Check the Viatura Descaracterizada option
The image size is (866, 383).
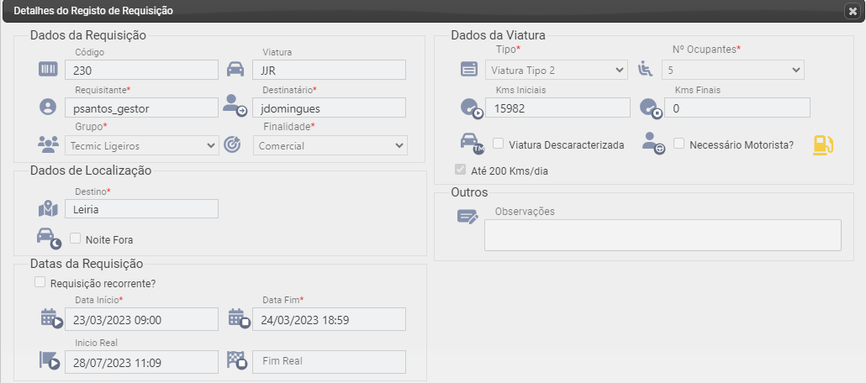click(x=499, y=144)
